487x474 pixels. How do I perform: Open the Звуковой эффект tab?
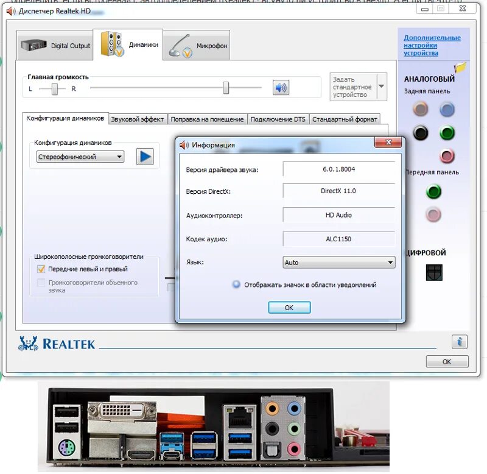[x=138, y=119]
